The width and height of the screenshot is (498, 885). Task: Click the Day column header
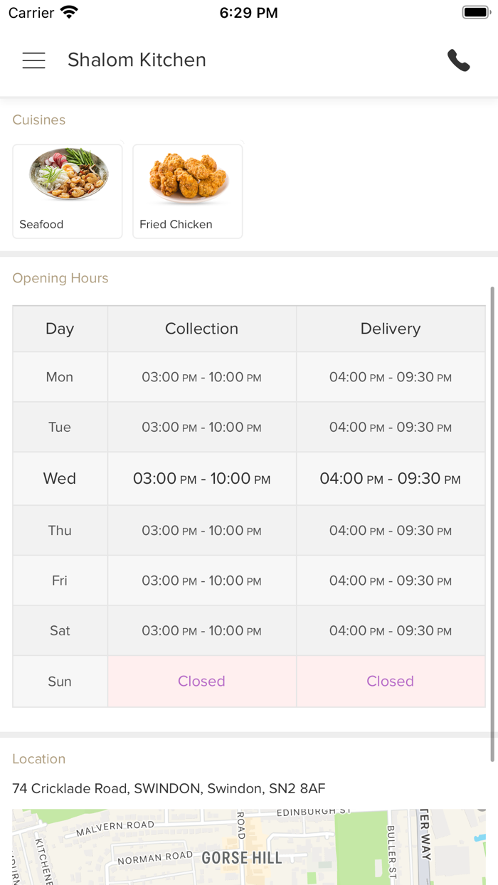pyautogui.click(x=60, y=329)
